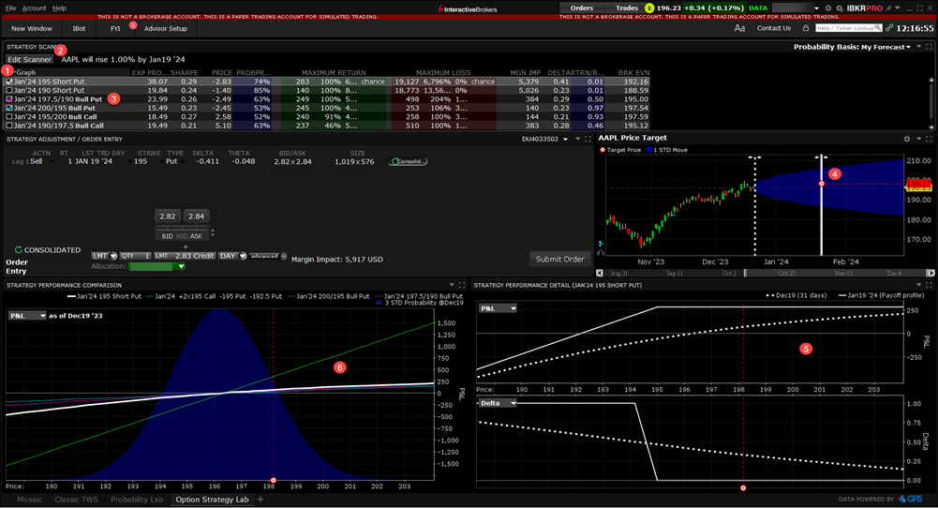This screenshot has height=508, width=938.
Task: Open the Help menu
Action: [x=59, y=8]
